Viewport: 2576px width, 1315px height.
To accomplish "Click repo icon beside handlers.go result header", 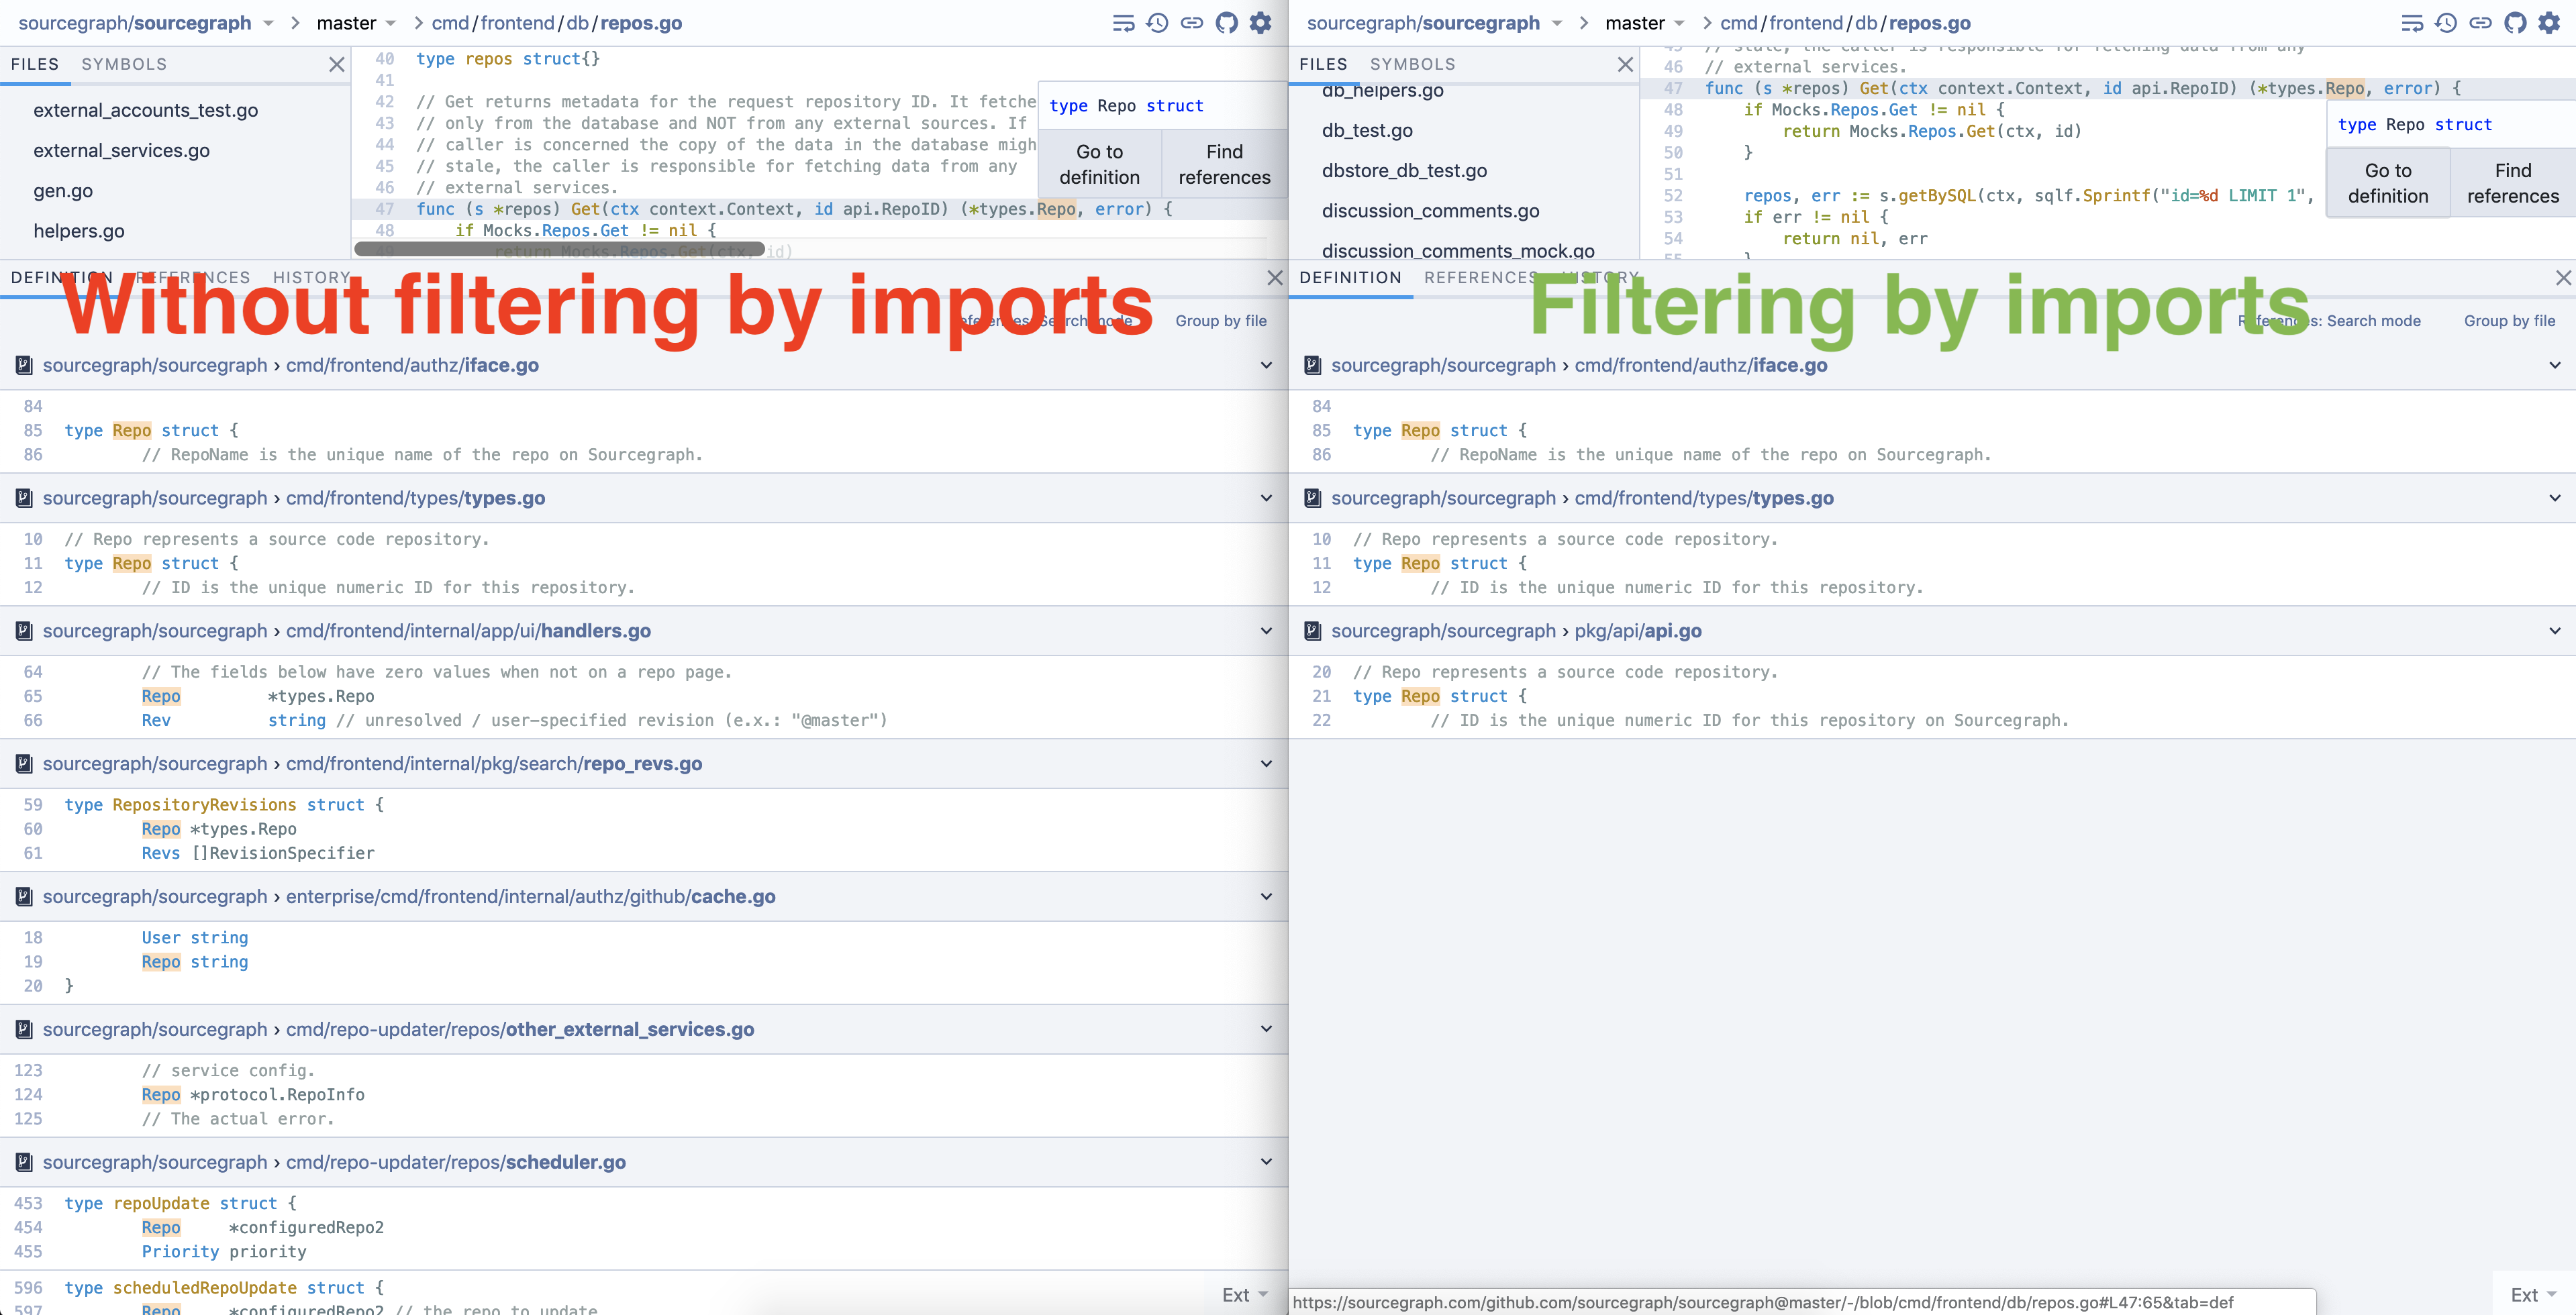I will pyautogui.click(x=24, y=631).
